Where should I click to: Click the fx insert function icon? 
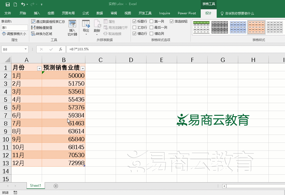pos(61,49)
